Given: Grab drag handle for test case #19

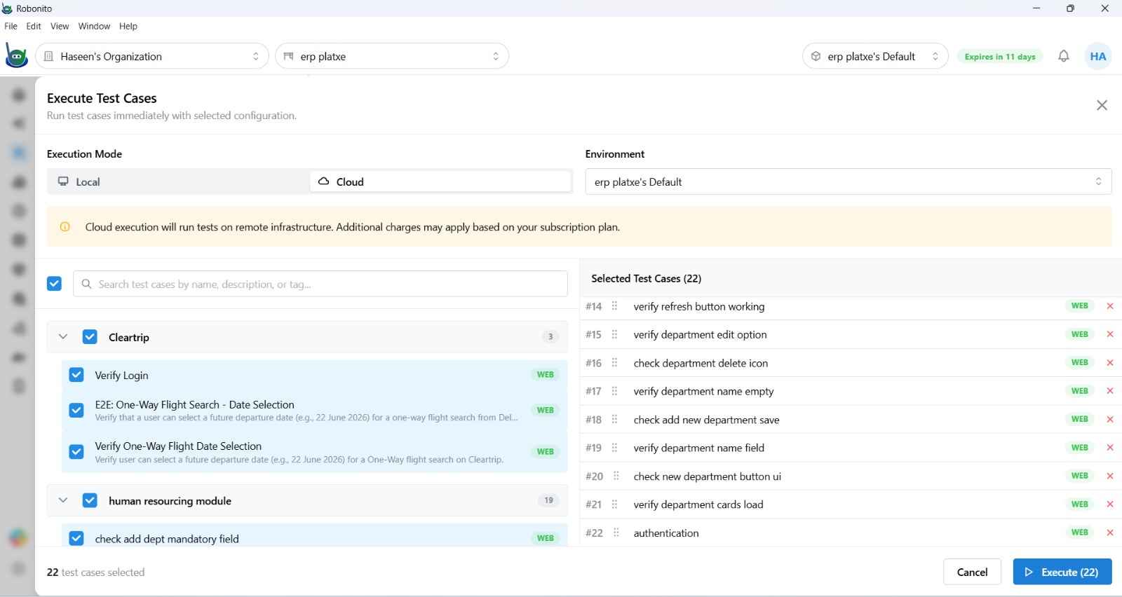Looking at the screenshot, I should [615, 448].
